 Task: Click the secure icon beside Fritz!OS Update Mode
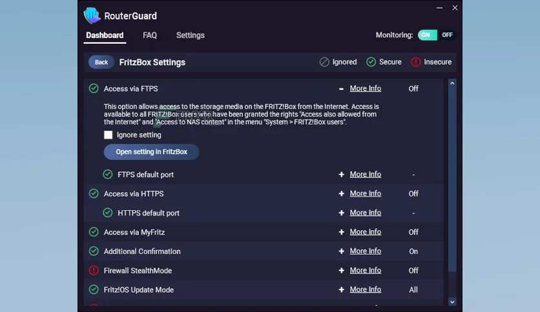[94, 289]
